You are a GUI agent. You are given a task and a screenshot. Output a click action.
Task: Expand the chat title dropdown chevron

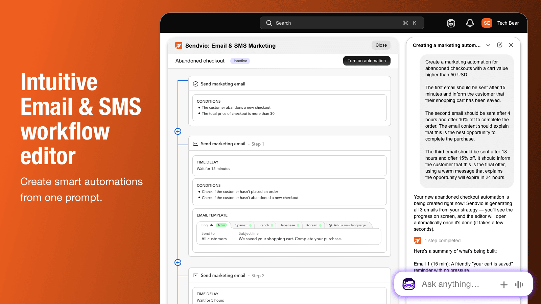click(488, 45)
